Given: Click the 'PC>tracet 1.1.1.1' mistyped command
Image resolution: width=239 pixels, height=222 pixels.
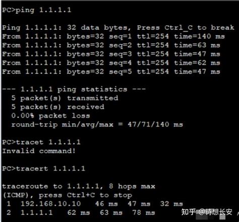Looking at the screenshot, I should click(x=41, y=142).
